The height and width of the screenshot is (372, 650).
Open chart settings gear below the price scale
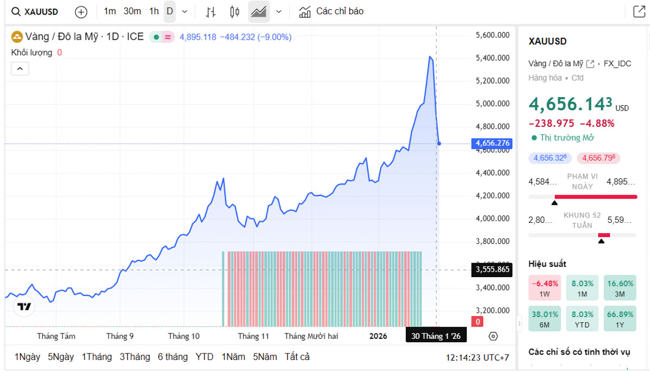point(493,336)
